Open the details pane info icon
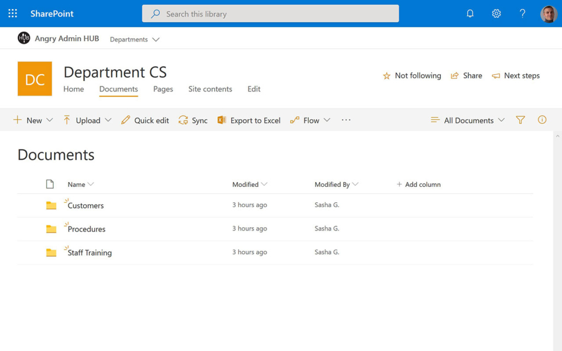The height and width of the screenshot is (351, 562). click(542, 119)
